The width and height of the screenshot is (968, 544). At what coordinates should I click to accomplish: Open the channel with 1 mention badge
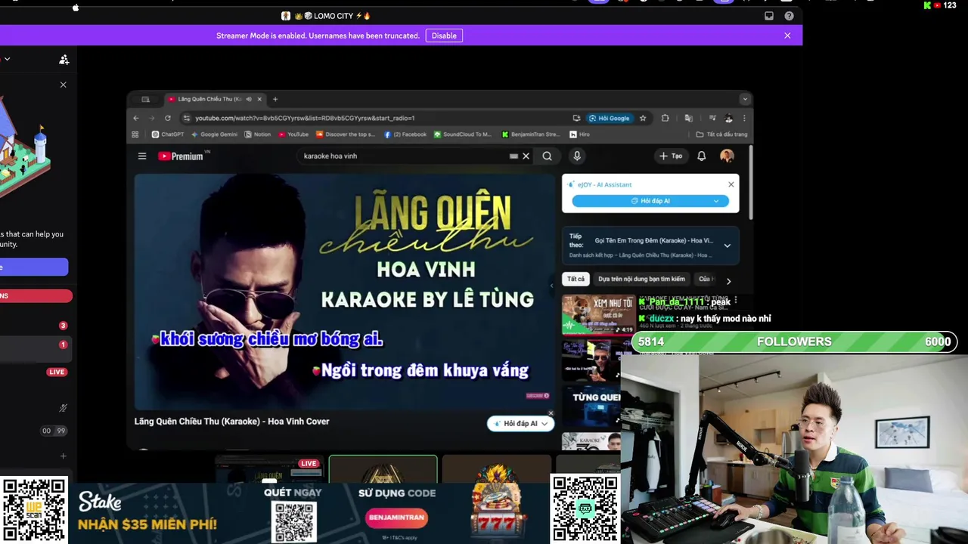point(63,345)
